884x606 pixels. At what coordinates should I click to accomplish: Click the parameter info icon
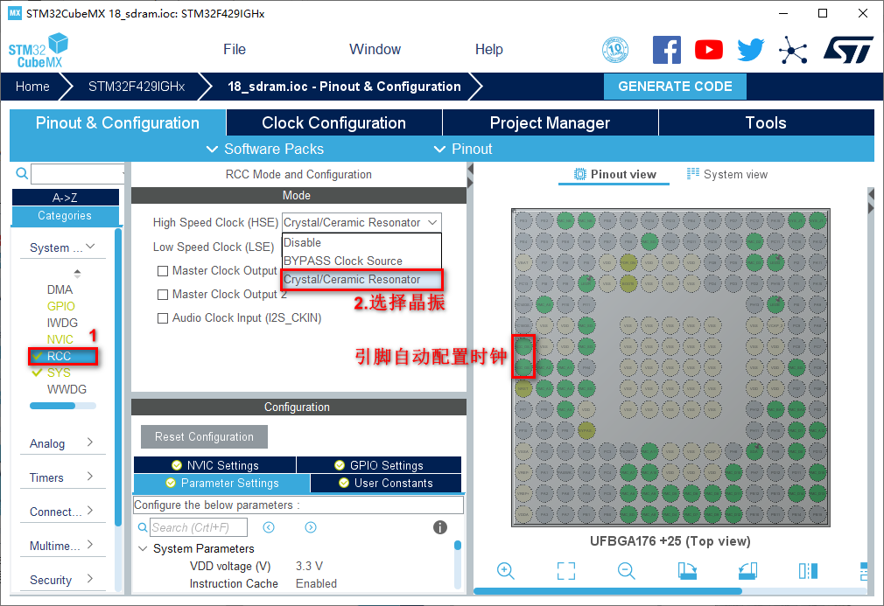coord(440,527)
